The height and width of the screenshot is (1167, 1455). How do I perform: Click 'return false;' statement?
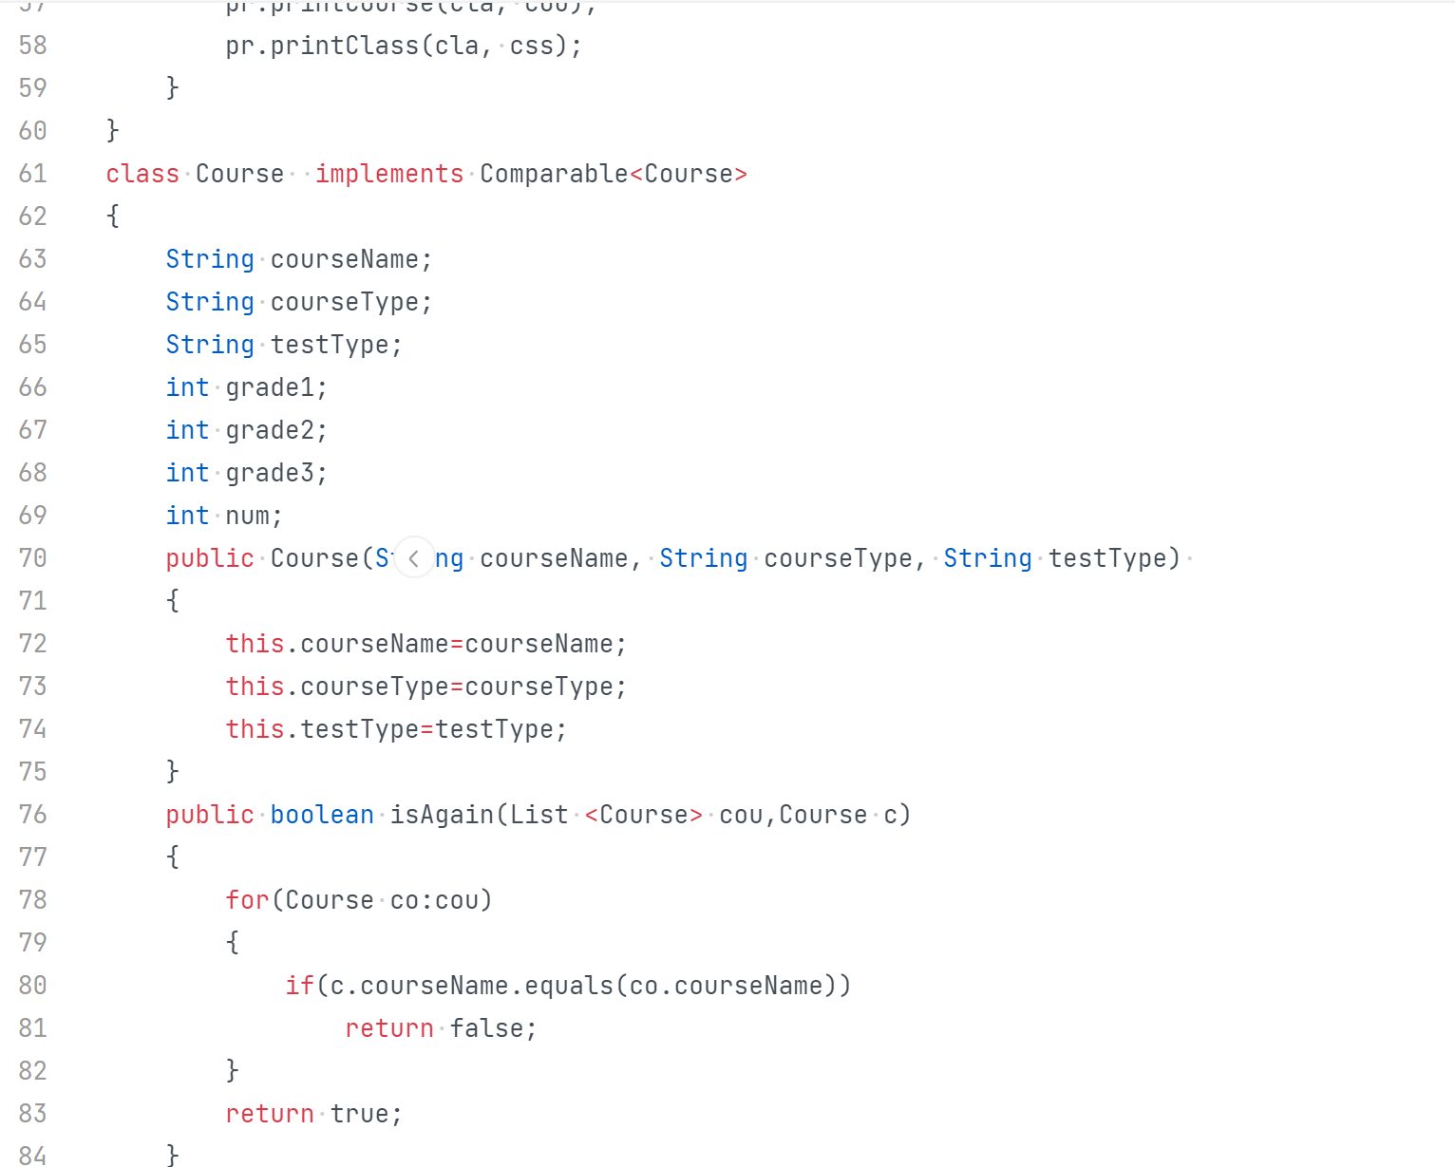point(441,1028)
